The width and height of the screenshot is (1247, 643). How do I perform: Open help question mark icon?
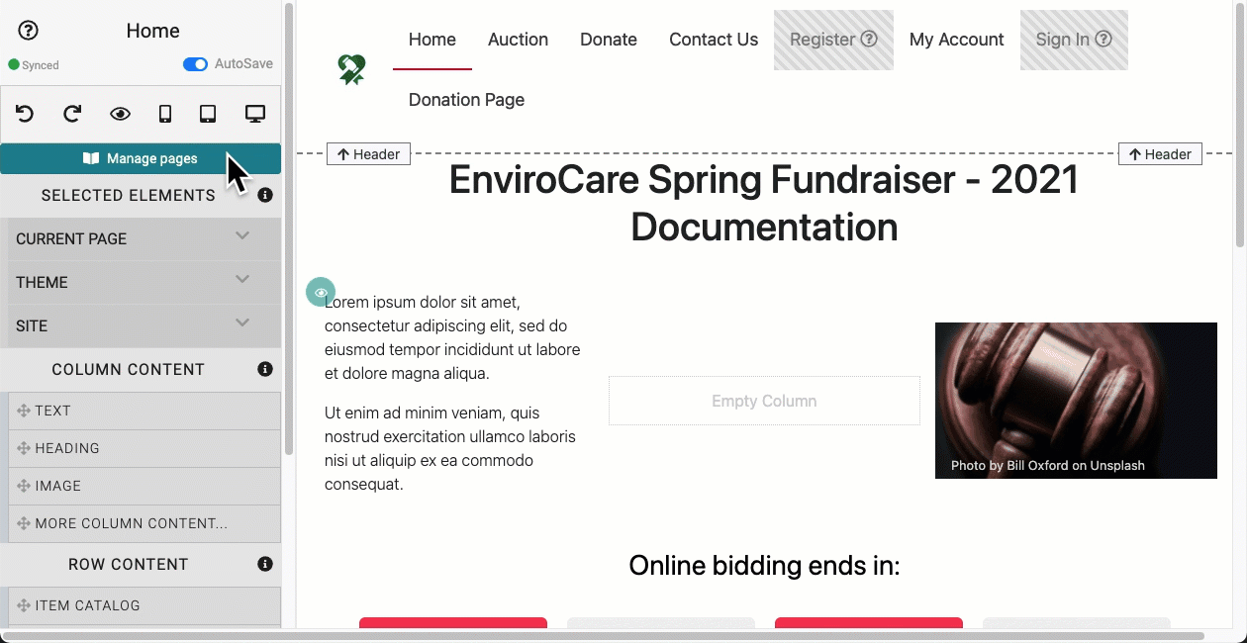(x=29, y=31)
